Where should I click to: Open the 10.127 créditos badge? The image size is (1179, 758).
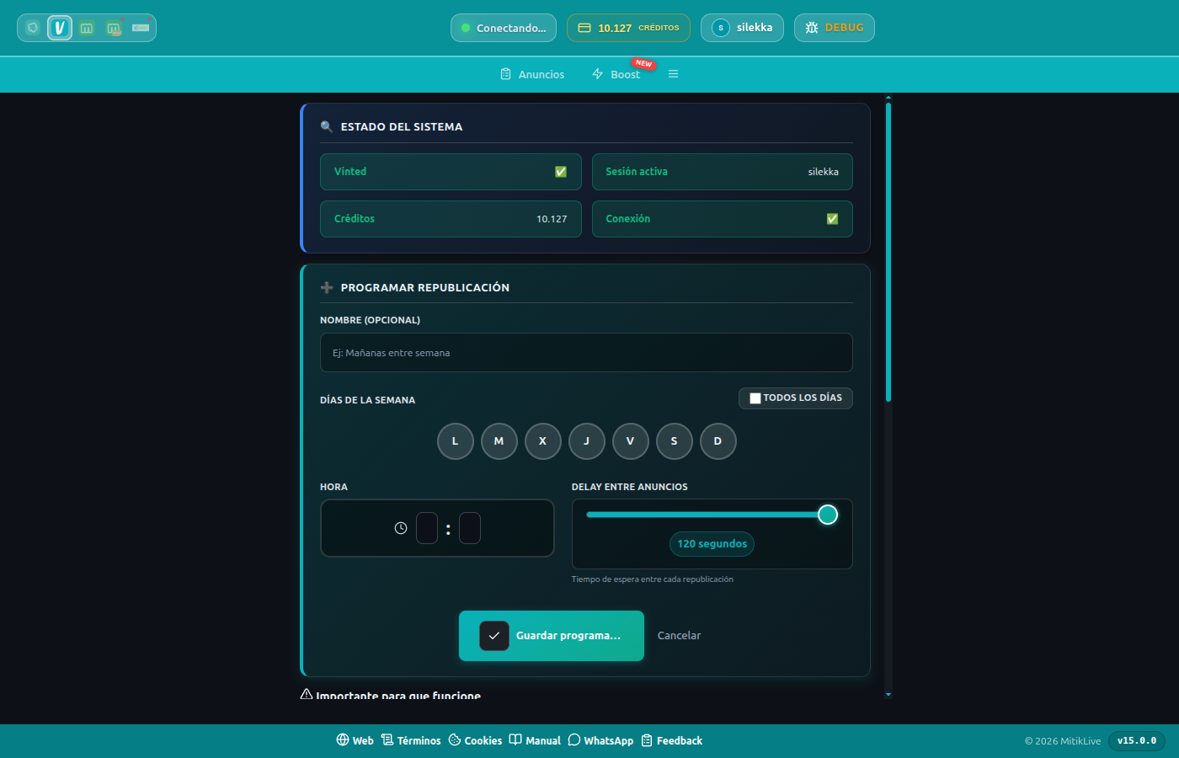(x=628, y=28)
